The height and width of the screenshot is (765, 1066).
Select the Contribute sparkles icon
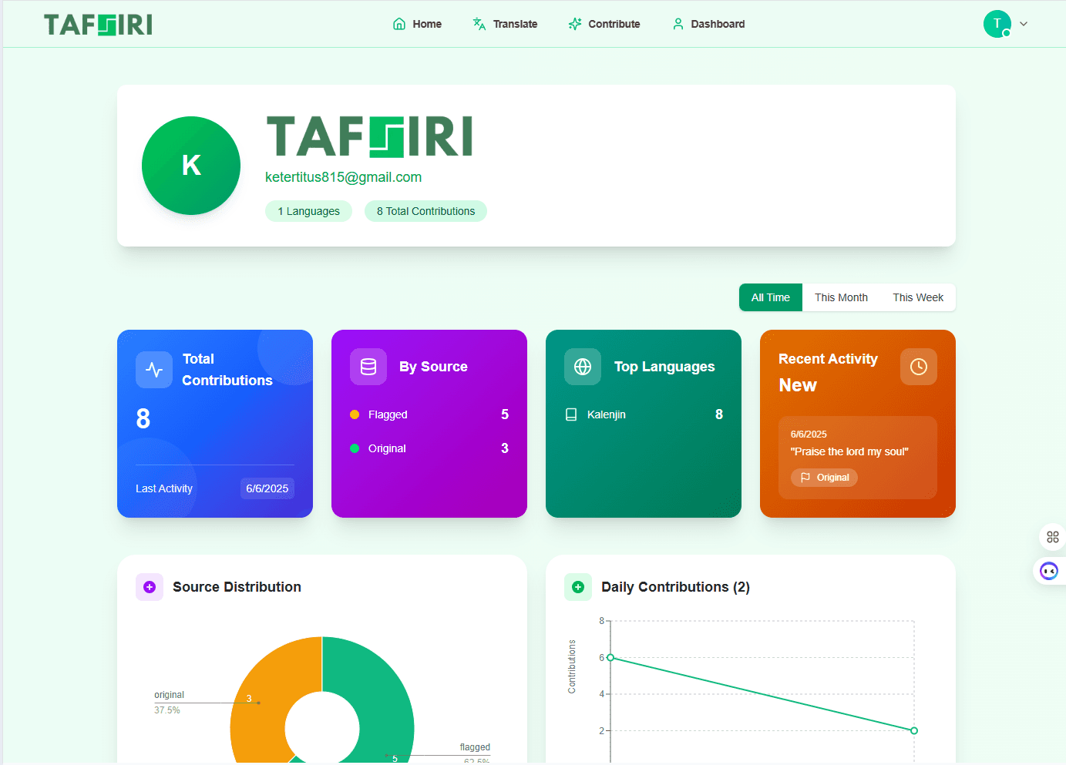[x=574, y=23]
